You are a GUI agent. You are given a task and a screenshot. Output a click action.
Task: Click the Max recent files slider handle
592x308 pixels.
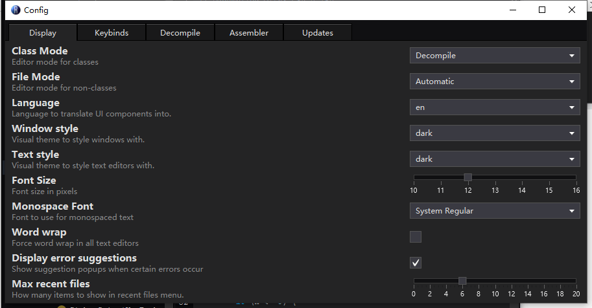(x=462, y=281)
